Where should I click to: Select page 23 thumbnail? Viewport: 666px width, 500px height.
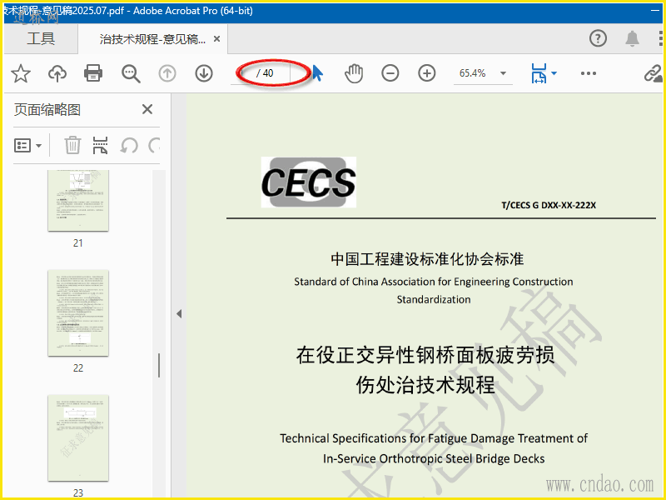(78, 438)
